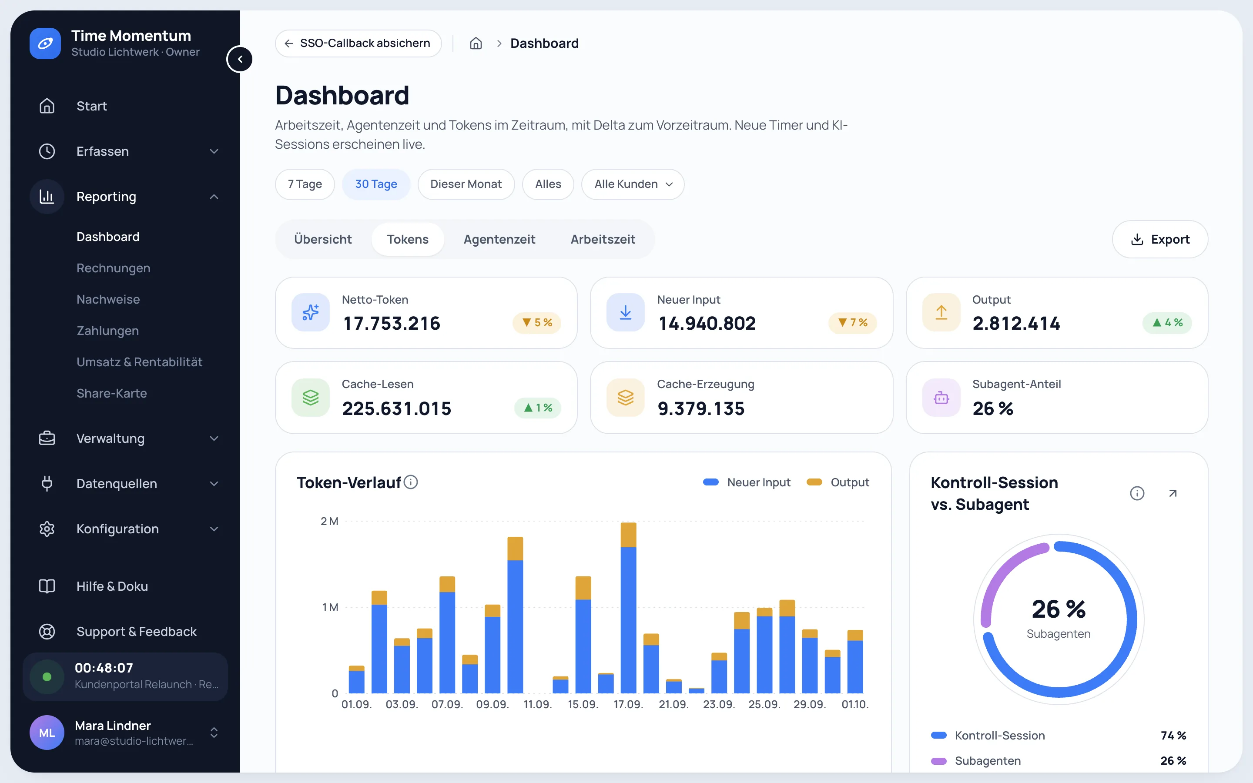Viewport: 1253px width, 783px height.
Task: Click the Subagent-Anteil robot icon
Action: tap(941, 397)
